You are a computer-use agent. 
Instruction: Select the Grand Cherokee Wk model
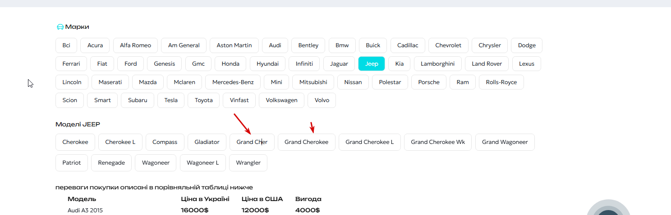click(x=437, y=142)
